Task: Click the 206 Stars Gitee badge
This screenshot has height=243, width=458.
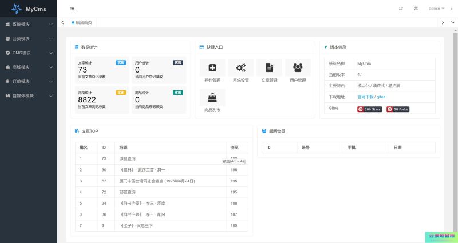Action: pyautogui.click(x=369, y=109)
